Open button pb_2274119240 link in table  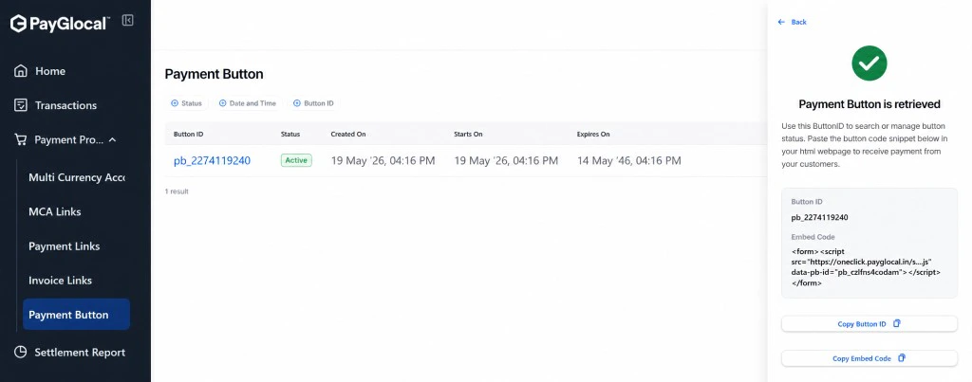click(212, 160)
